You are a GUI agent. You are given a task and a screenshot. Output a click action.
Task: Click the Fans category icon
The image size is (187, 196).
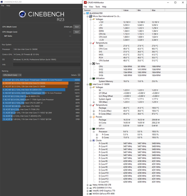93,64
